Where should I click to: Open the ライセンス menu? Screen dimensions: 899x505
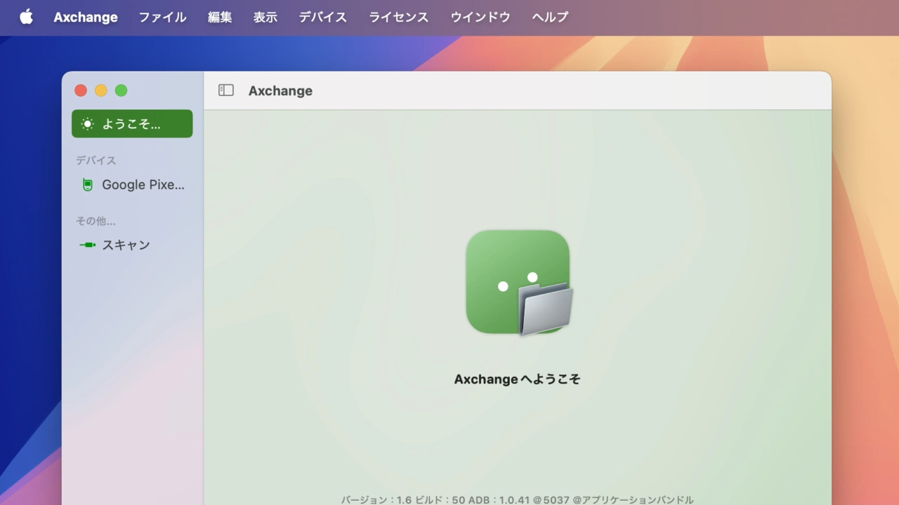point(399,17)
